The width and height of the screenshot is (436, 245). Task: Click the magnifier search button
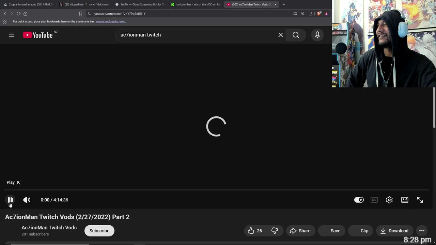click(x=296, y=35)
